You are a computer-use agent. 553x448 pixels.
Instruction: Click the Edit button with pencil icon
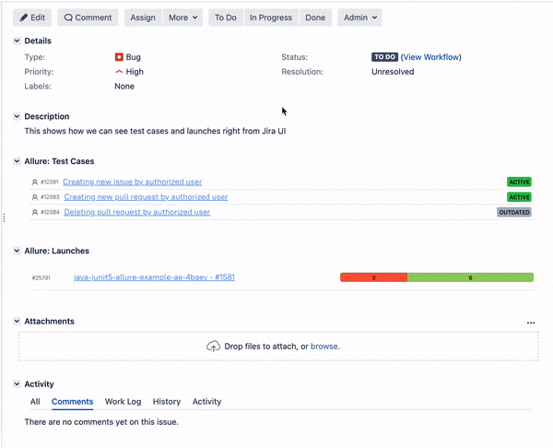pyautogui.click(x=32, y=18)
